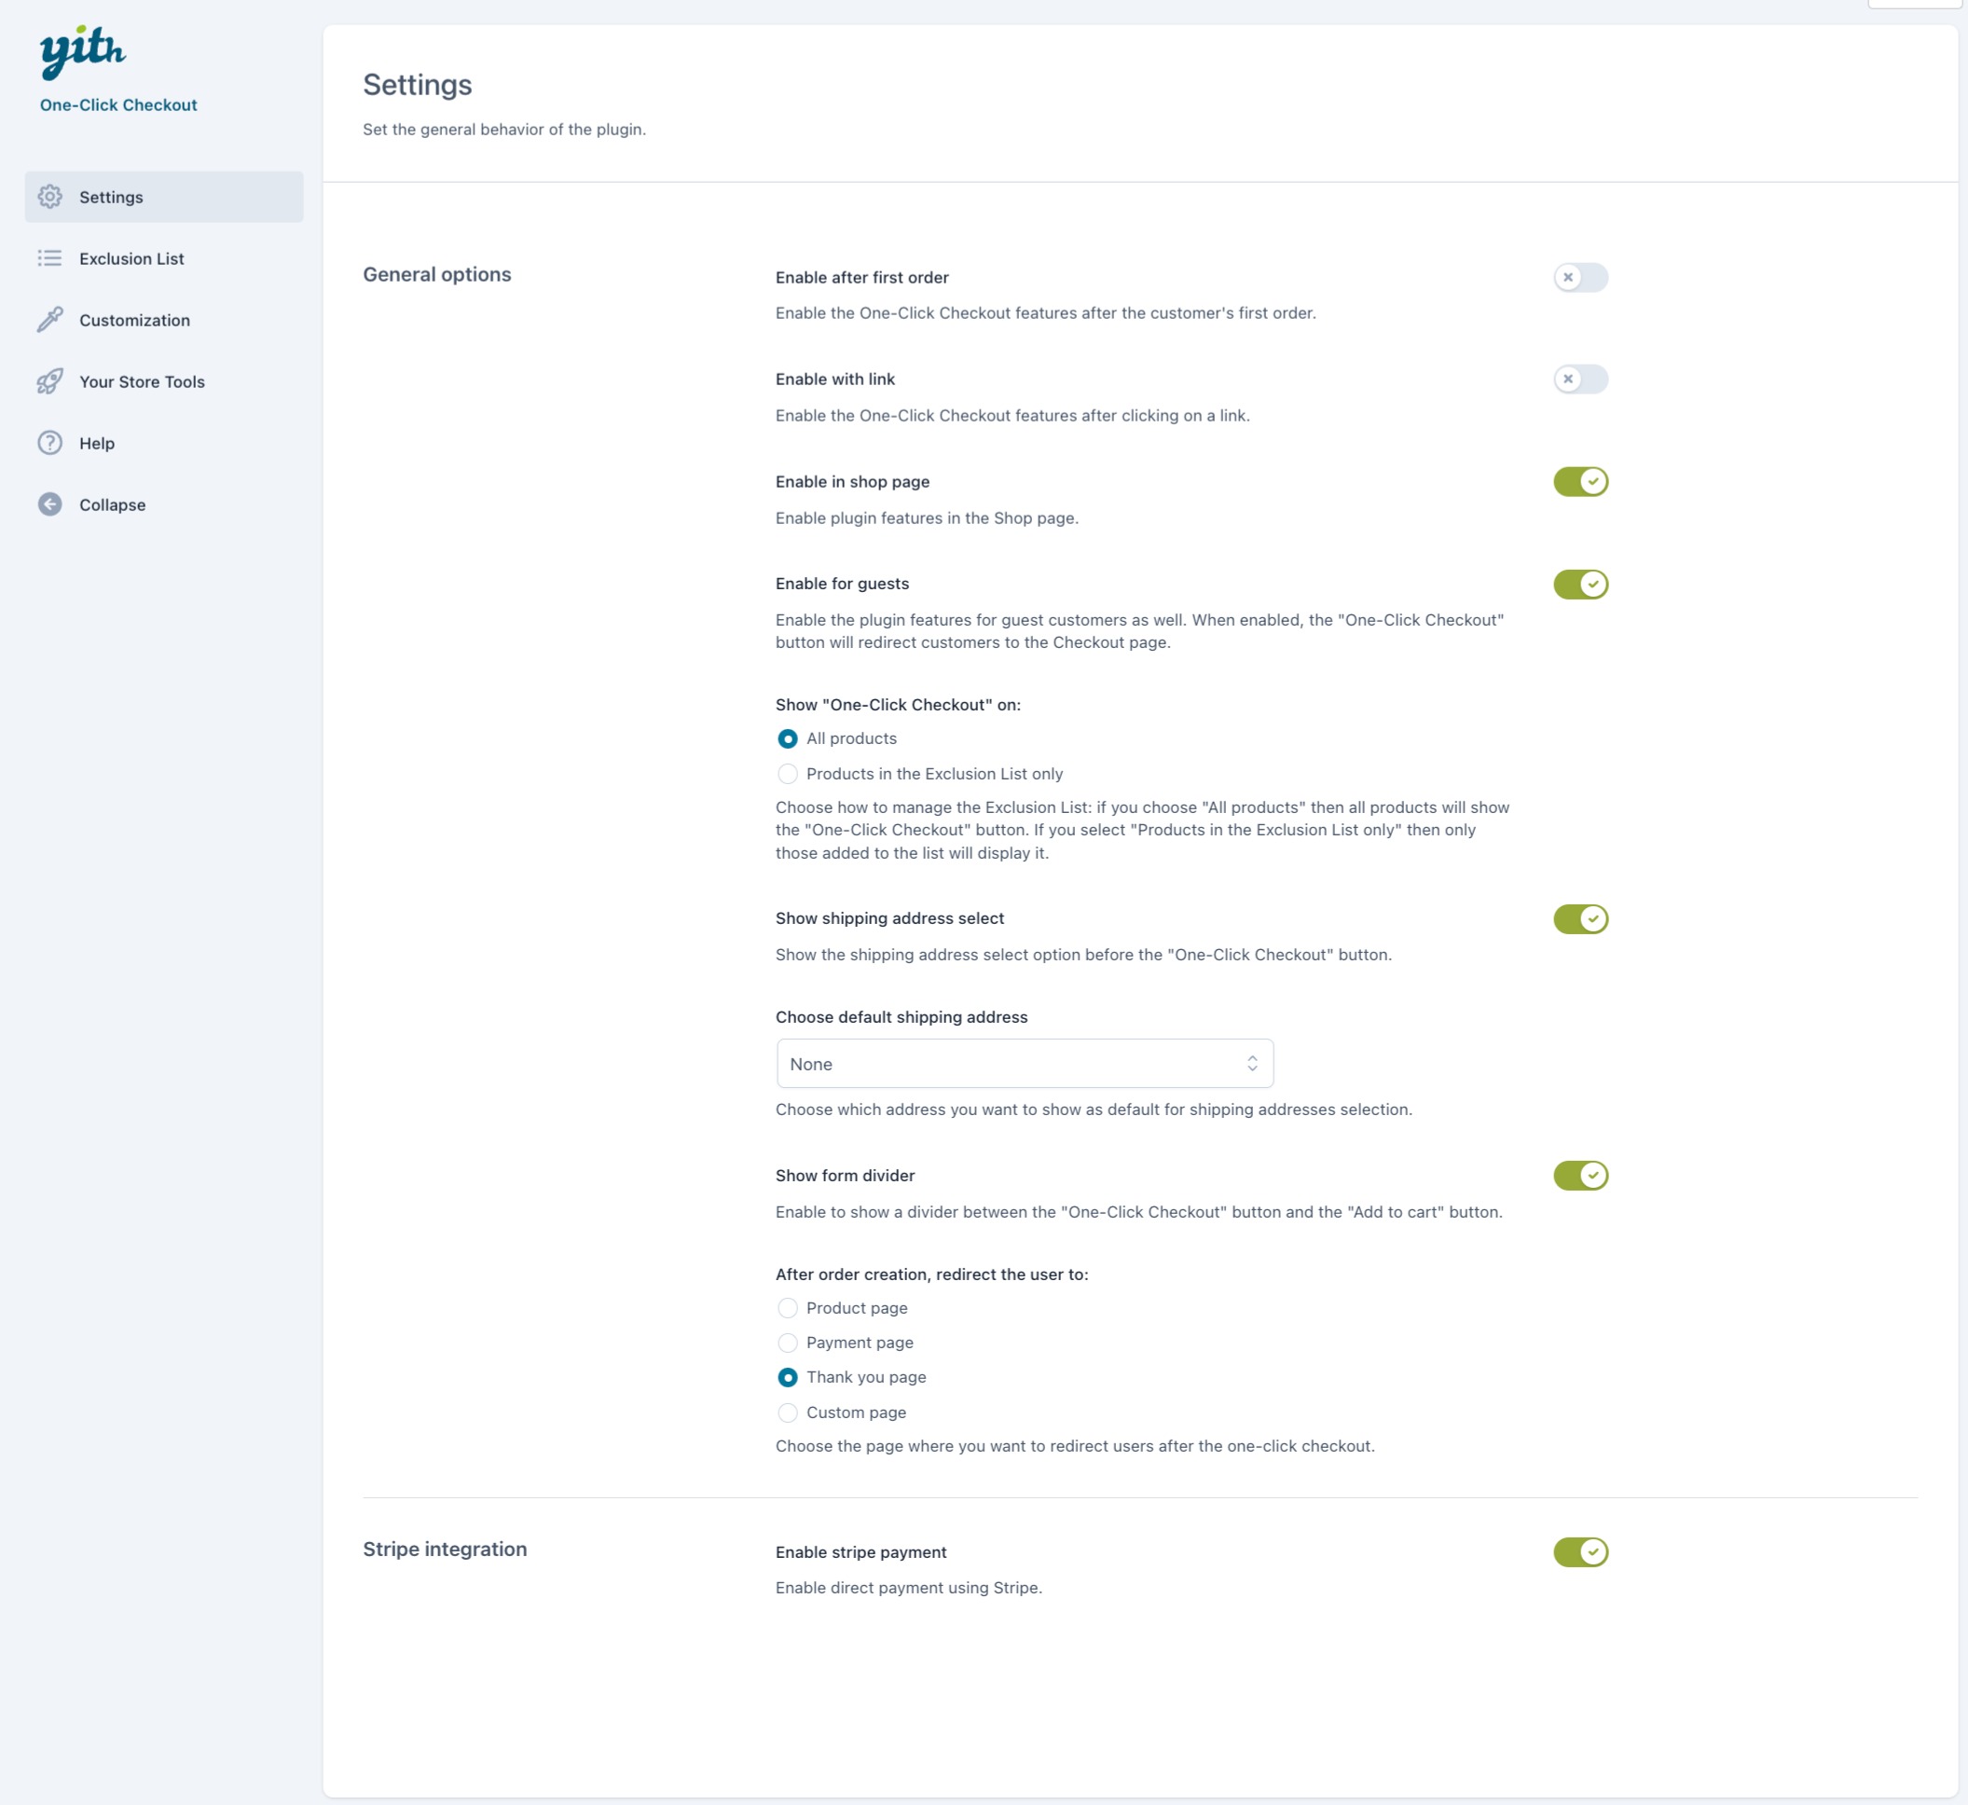Disable the Enable stripe payment toggle
Screen dimensions: 1968x1805
(x=1579, y=1552)
